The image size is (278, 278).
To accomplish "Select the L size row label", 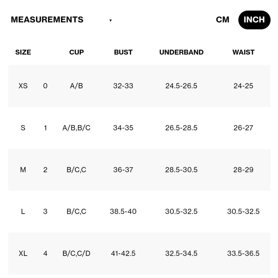I will click(23, 212).
